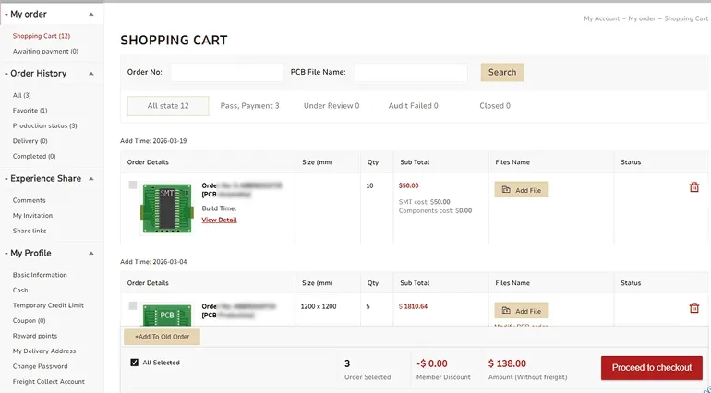Focus the Order No input field

227,72
